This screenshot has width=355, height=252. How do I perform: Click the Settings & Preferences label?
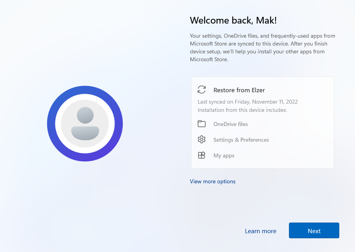241,140
